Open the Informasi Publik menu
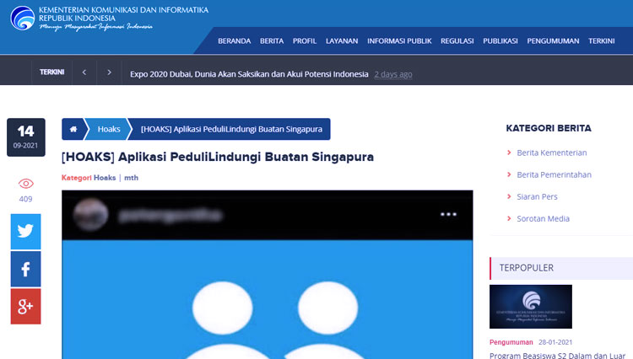This screenshot has height=359, width=633. pyautogui.click(x=399, y=40)
